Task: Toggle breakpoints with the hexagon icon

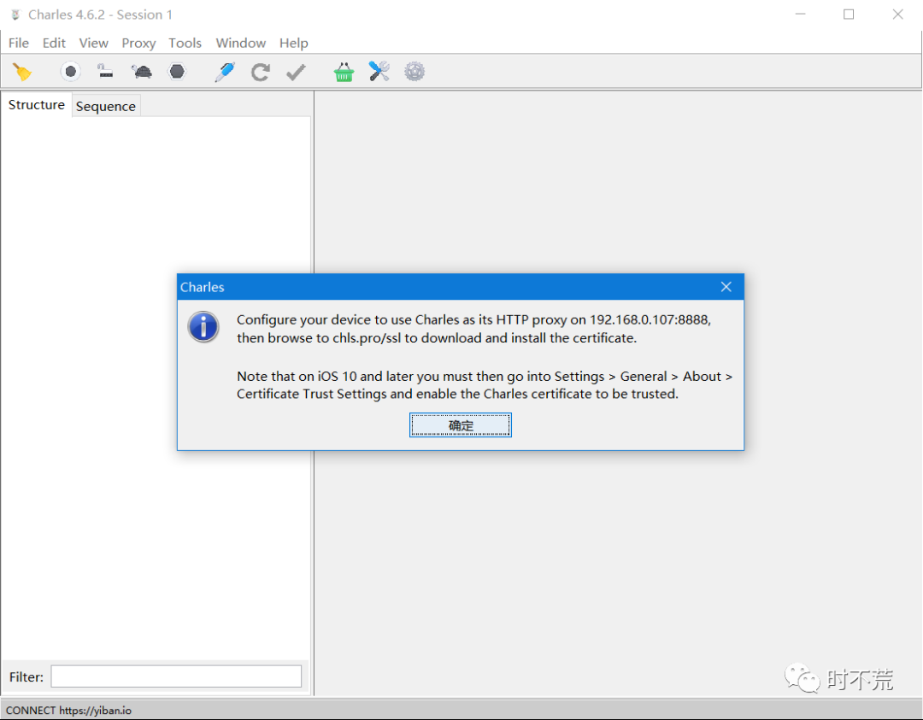Action: point(177,72)
